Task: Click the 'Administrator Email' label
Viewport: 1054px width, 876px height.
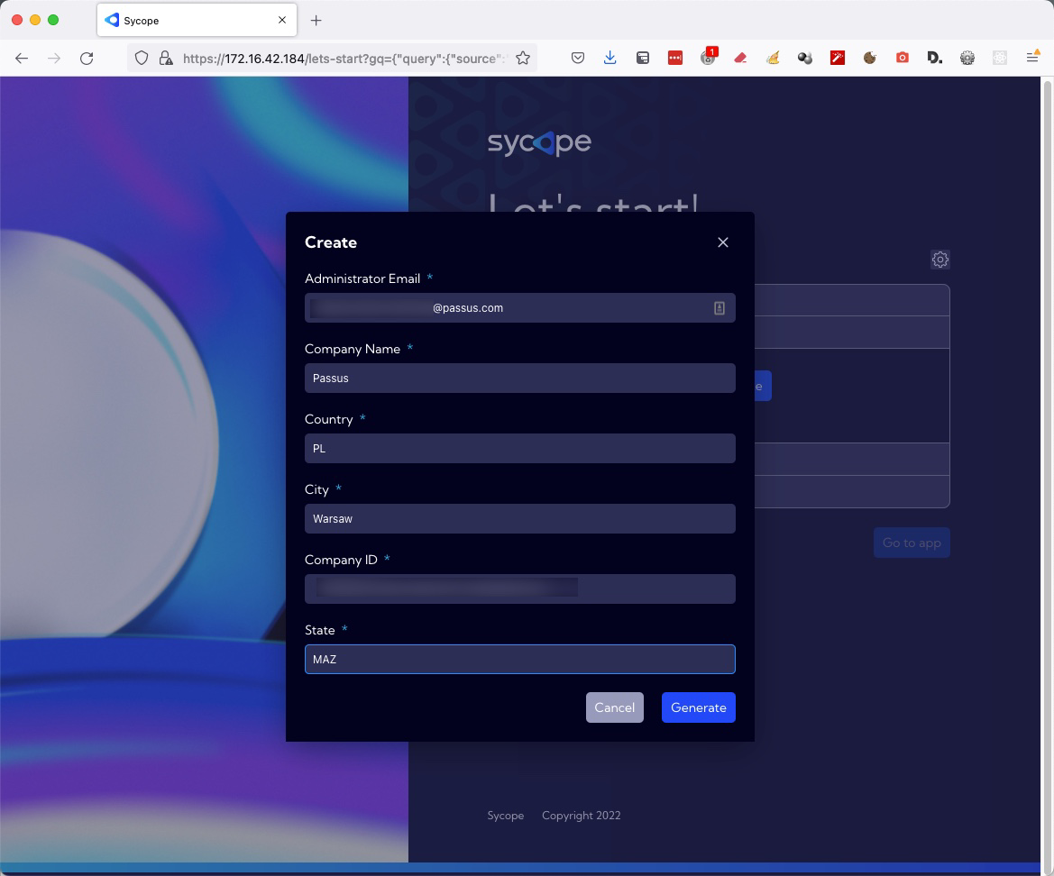Action: point(362,278)
